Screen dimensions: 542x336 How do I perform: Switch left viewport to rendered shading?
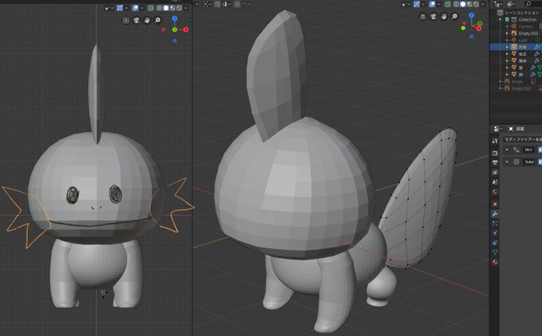(179, 8)
